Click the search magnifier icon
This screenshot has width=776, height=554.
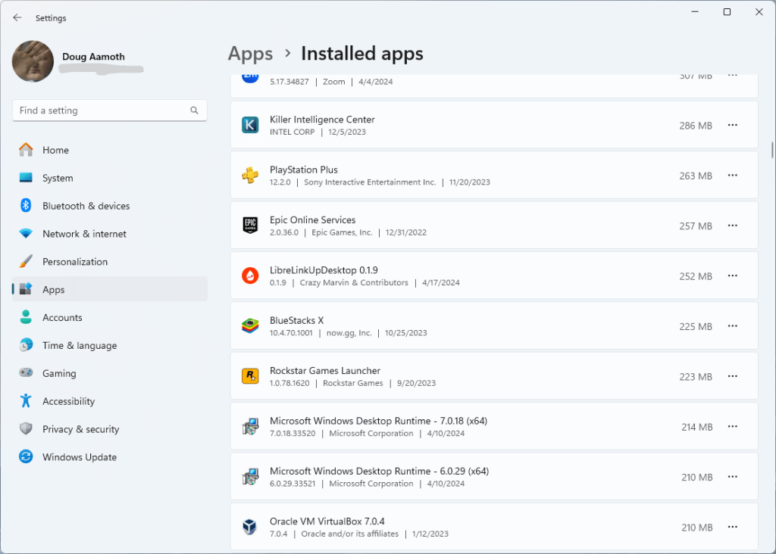click(194, 110)
